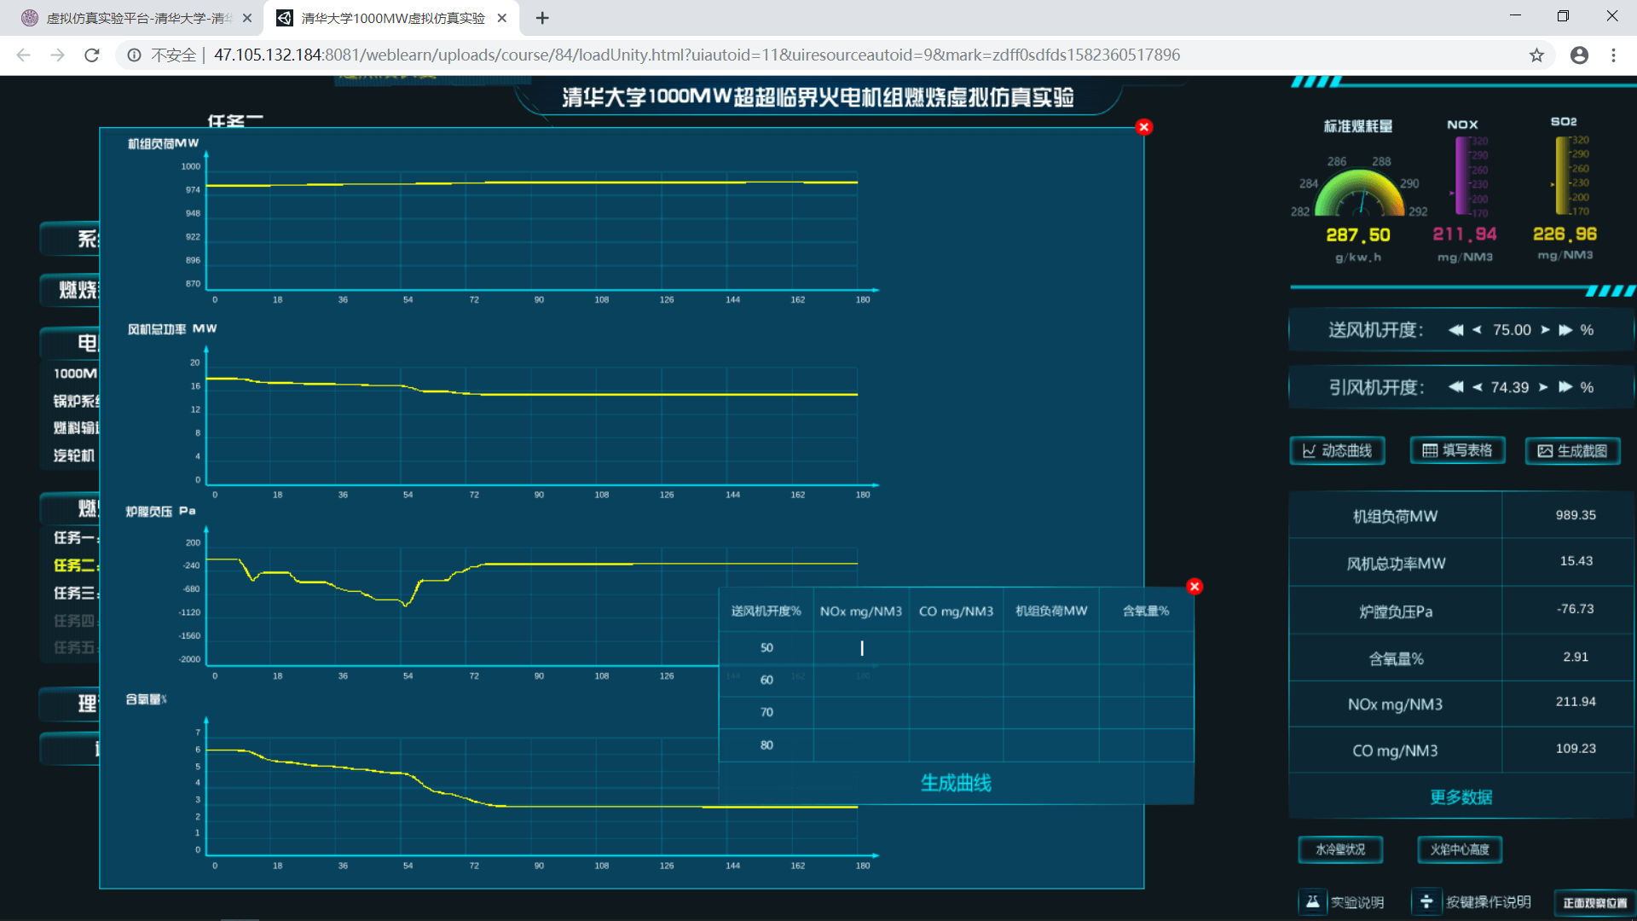Open 填写表格 fill table button

pos(1457,450)
